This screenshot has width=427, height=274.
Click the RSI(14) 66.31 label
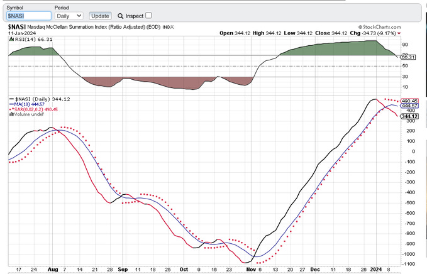point(33,39)
